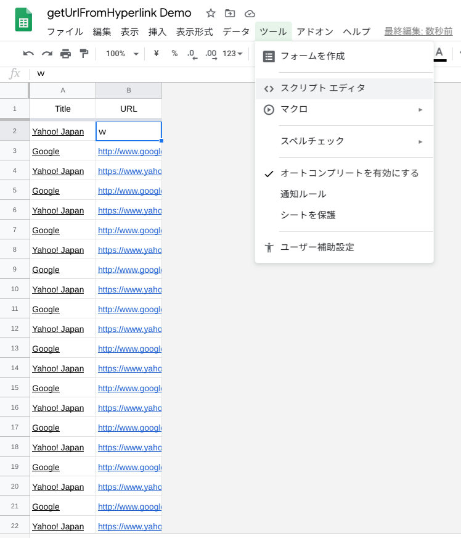Undo the last action
Screen dimensions: 461x538
coord(28,54)
